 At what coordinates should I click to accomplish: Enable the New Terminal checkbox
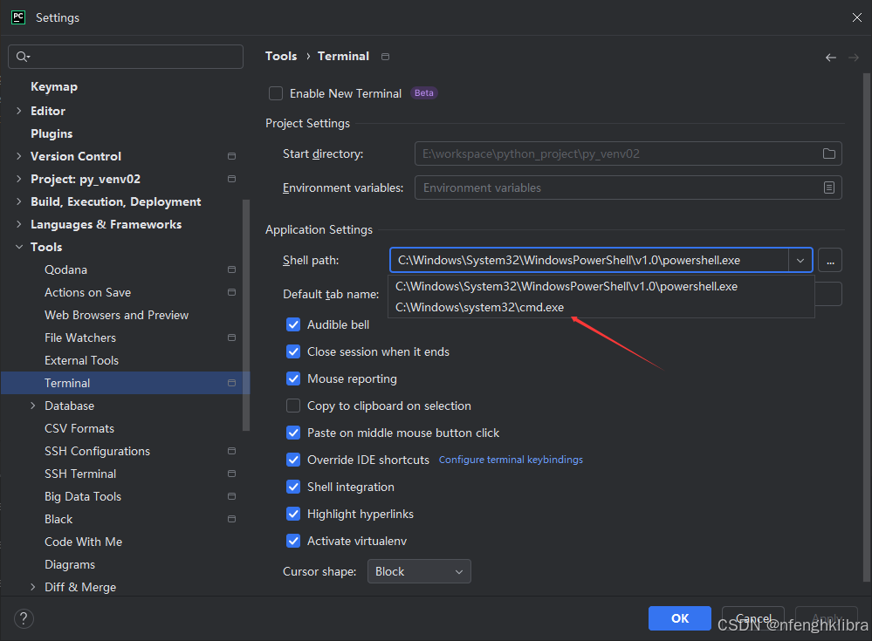click(276, 93)
